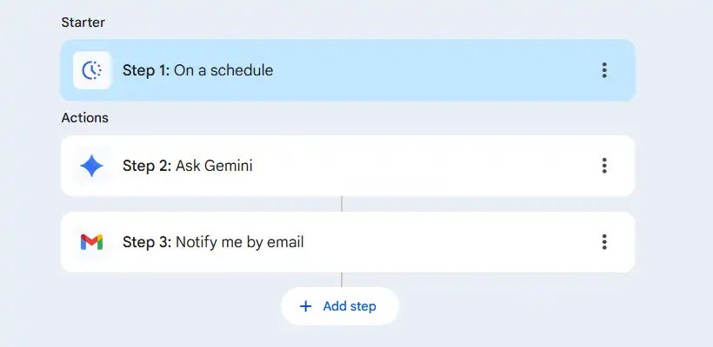Click the Actions section heading
Screen dimensions: 713x347
[x=84, y=117]
